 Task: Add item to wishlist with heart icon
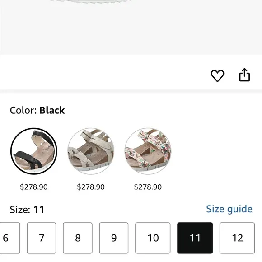coord(217,76)
